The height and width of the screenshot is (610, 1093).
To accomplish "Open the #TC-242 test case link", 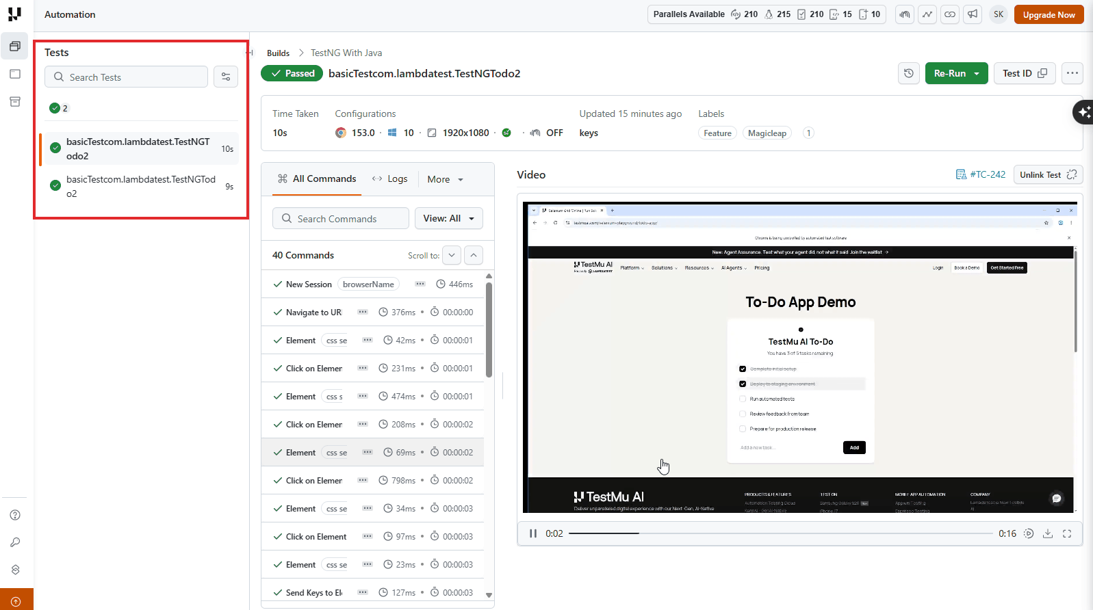I will 981,174.
